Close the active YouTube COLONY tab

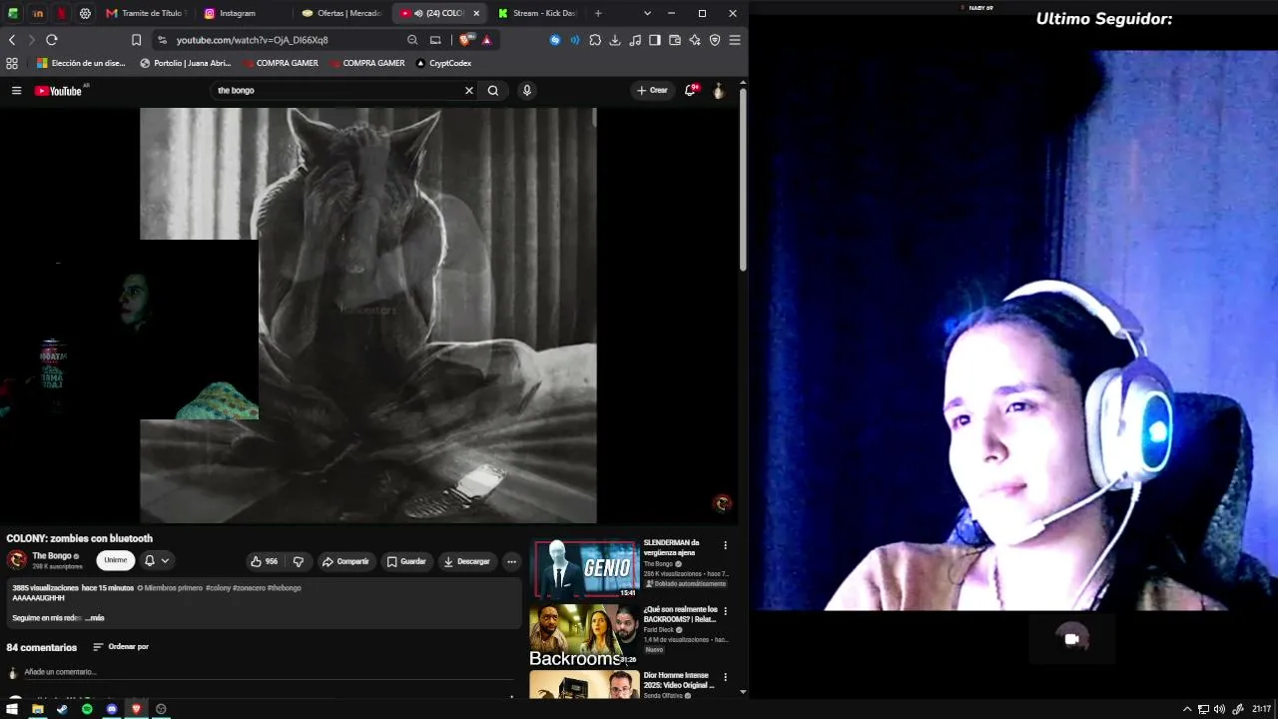[x=476, y=13]
